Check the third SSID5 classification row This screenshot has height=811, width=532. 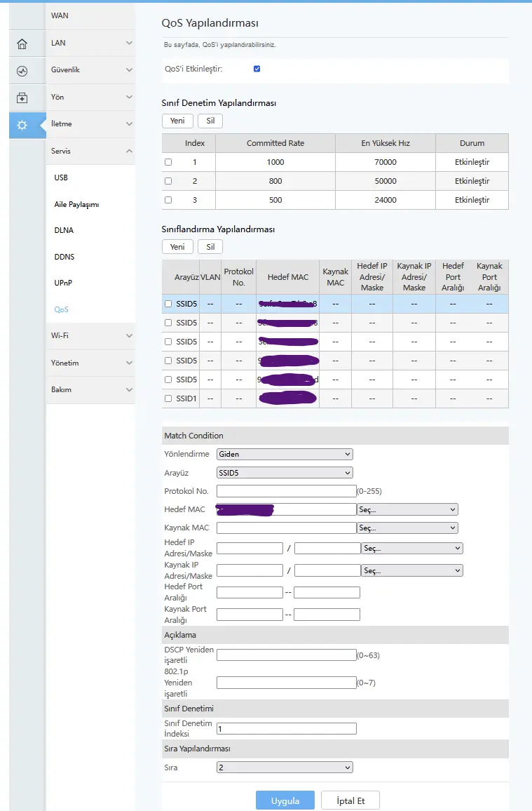click(168, 342)
